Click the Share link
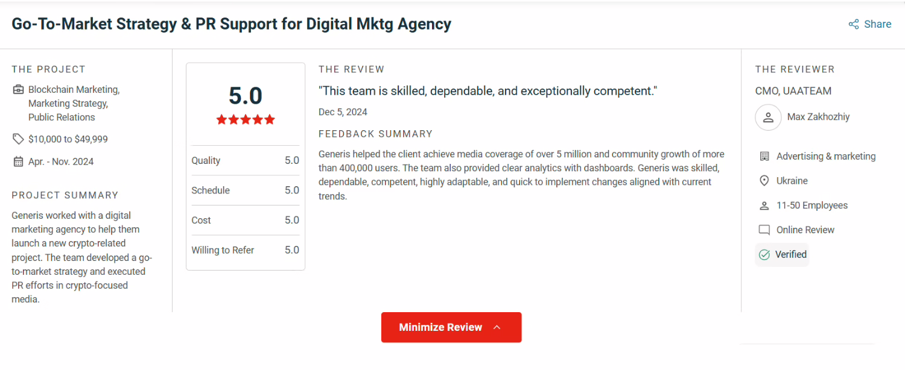This screenshot has height=370, width=905. 877,24
